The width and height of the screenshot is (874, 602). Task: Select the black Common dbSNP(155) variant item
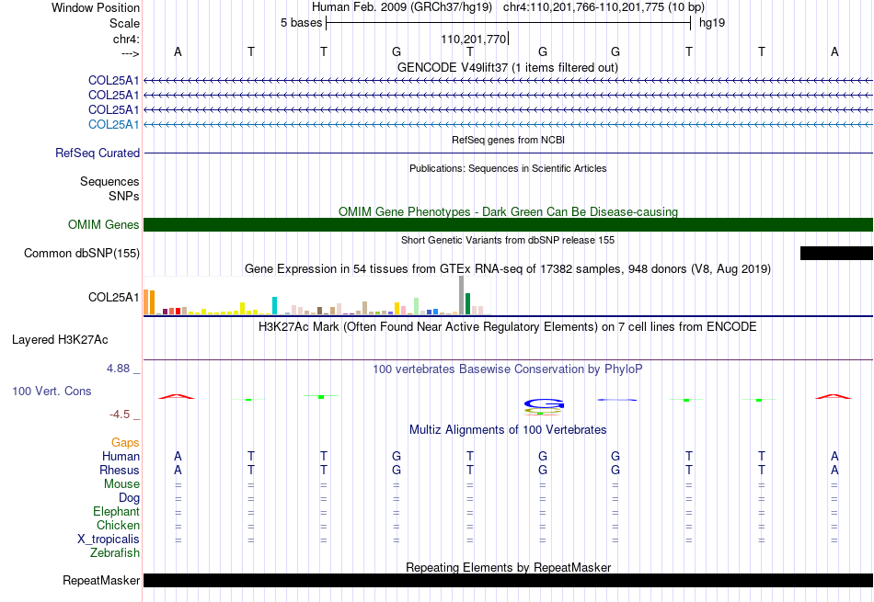[x=836, y=254]
